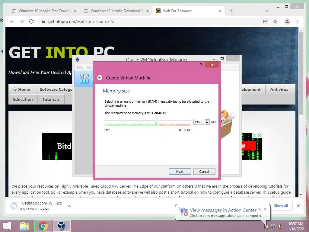Open ad choices info icon
This screenshot has height=232, width=309.
coord(255,135)
